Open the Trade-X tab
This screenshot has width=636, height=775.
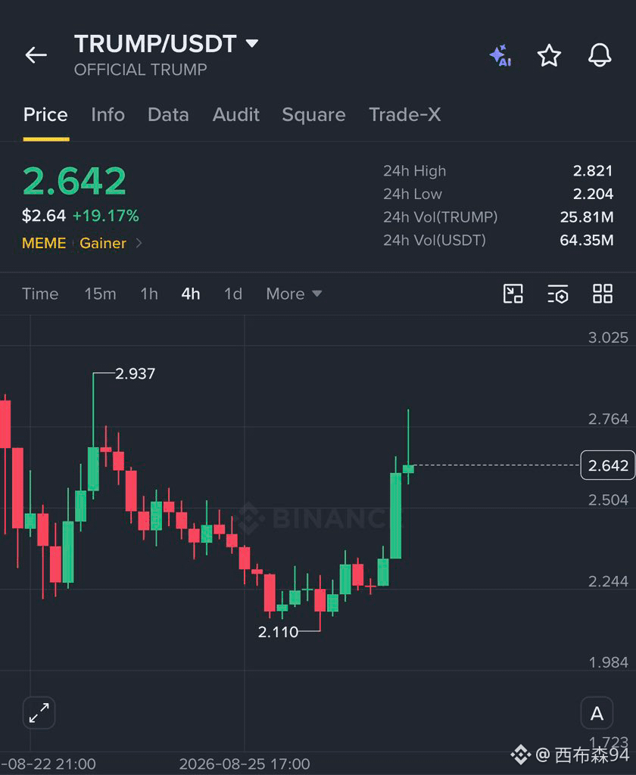tap(404, 115)
